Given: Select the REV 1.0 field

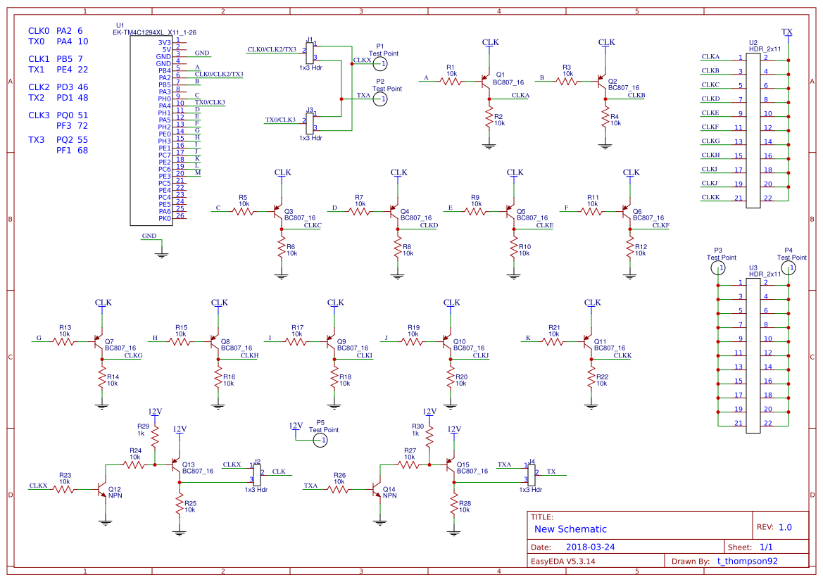Looking at the screenshot, I should (774, 527).
